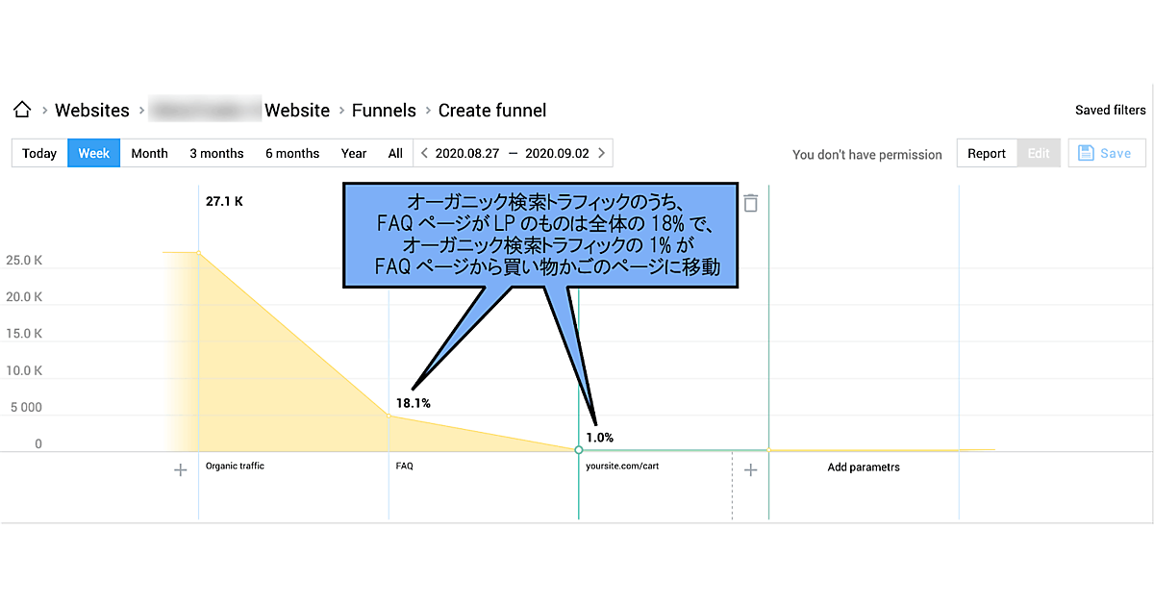The height and width of the screenshot is (606, 1154).
Task: Open Saved filters
Action: click(x=1110, y=111)
